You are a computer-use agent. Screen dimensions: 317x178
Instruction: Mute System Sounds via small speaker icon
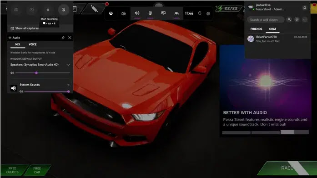click(x=21, y=91)
